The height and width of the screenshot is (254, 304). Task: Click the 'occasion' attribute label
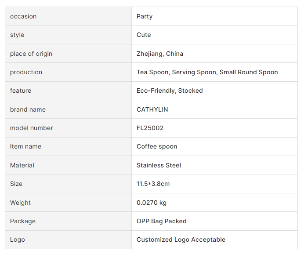click(23, 16)
